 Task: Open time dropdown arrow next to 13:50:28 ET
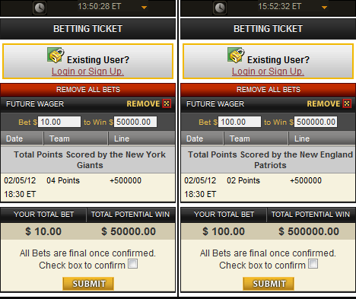[x=144, y=8]
